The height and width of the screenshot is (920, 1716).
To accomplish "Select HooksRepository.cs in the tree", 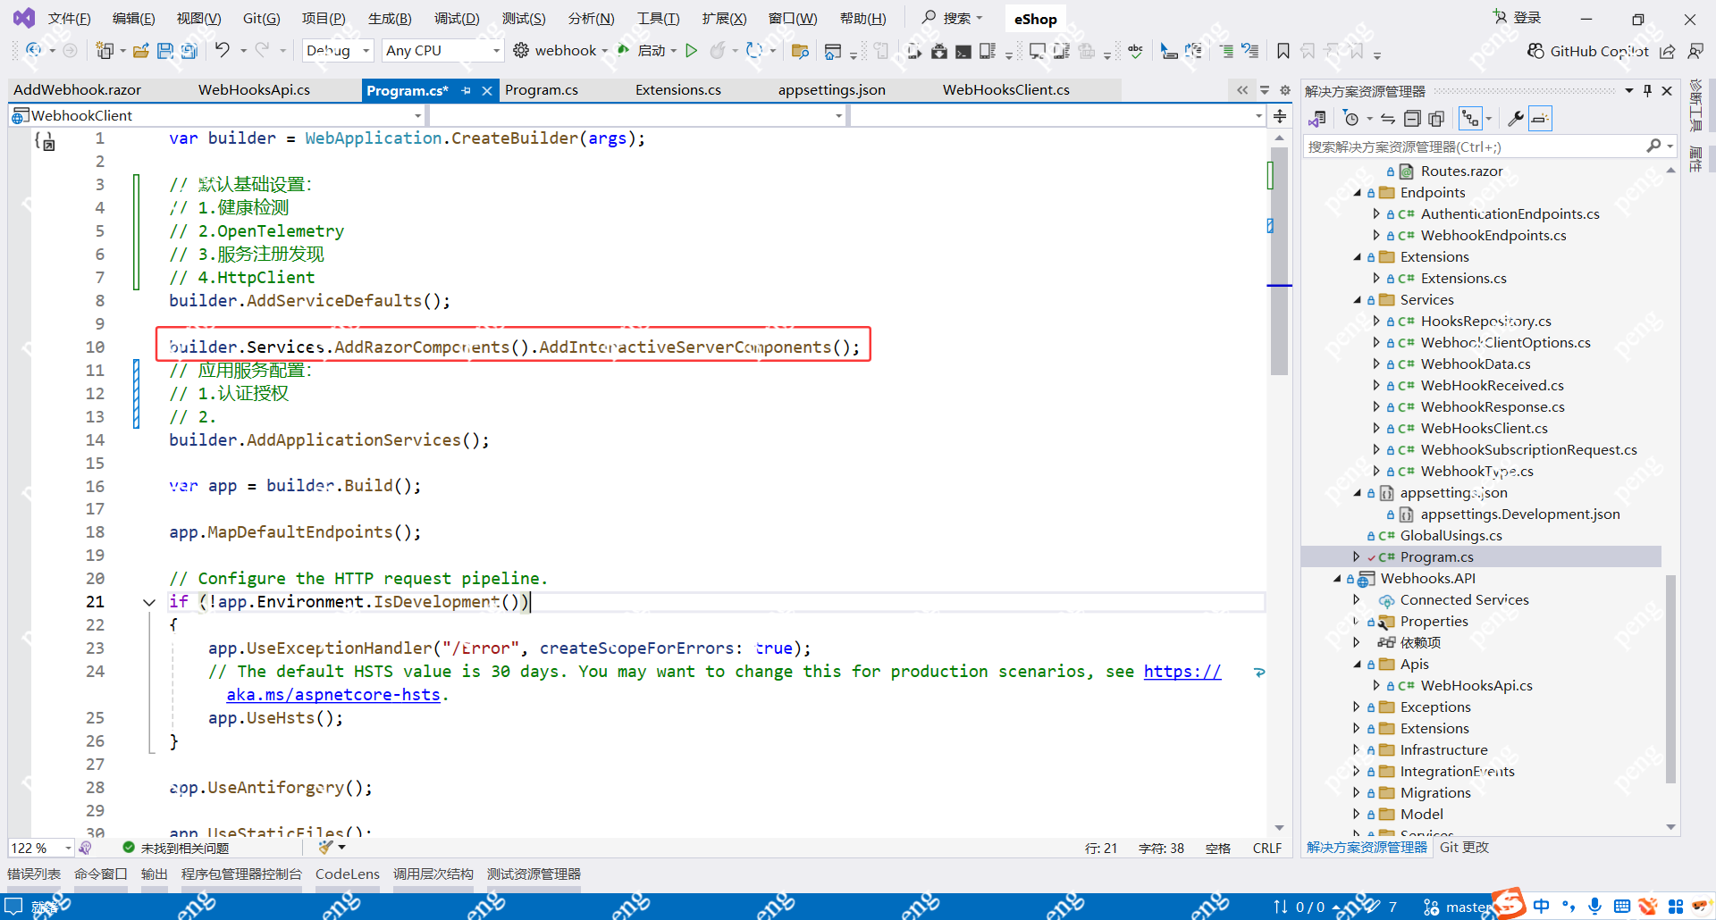I will [x=1486, y=322].
